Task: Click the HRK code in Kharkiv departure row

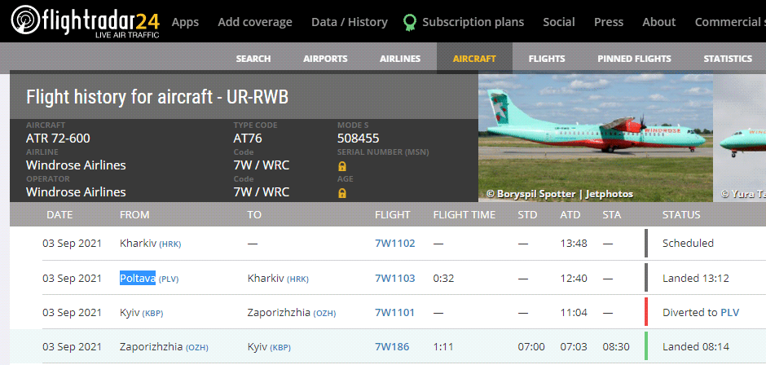Action: tap(170, 244)
